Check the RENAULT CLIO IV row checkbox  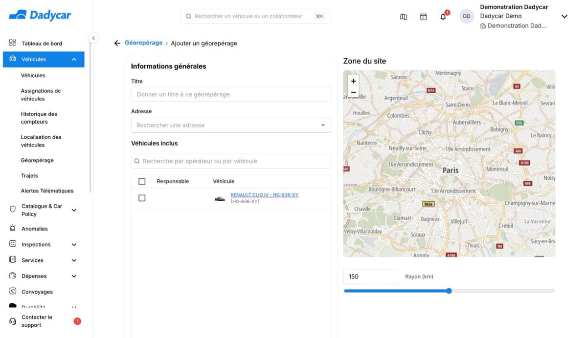pyautogui.click(x=142, y=198)
